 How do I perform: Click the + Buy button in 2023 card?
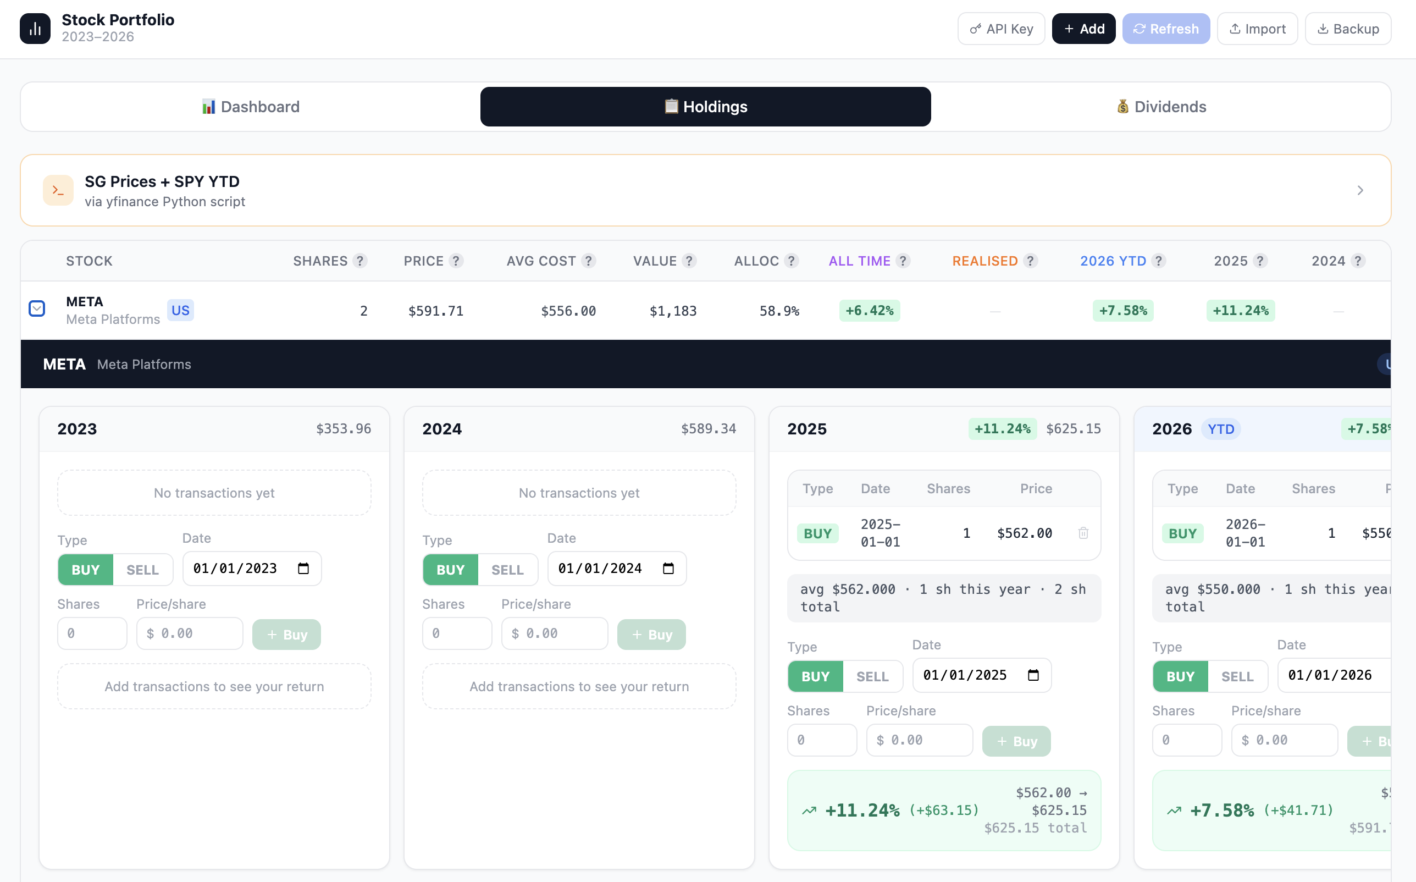point(286,634)
